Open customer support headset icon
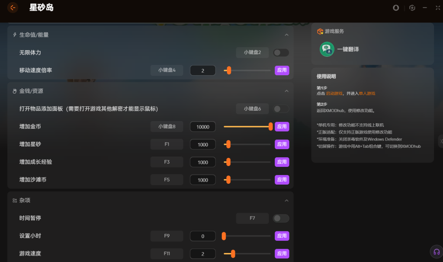The height and width of the screenshot is (262, 443). [x=436, y=252]
